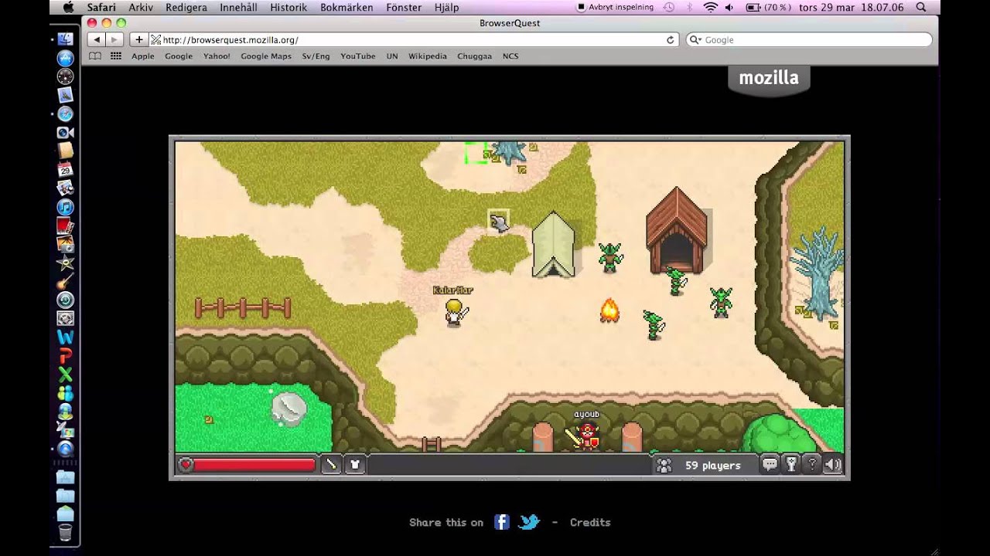Open Spotlight search magnifier in menu bar
The image size is (990, 556).
click(x=920, y=7)
